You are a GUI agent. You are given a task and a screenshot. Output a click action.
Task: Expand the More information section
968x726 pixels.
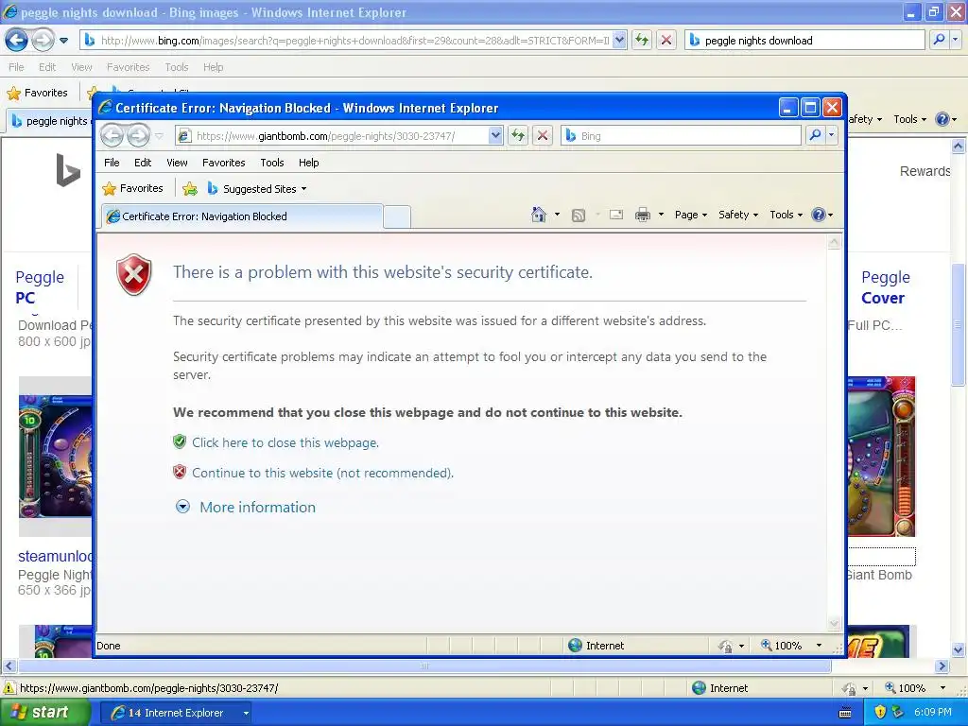246,507
